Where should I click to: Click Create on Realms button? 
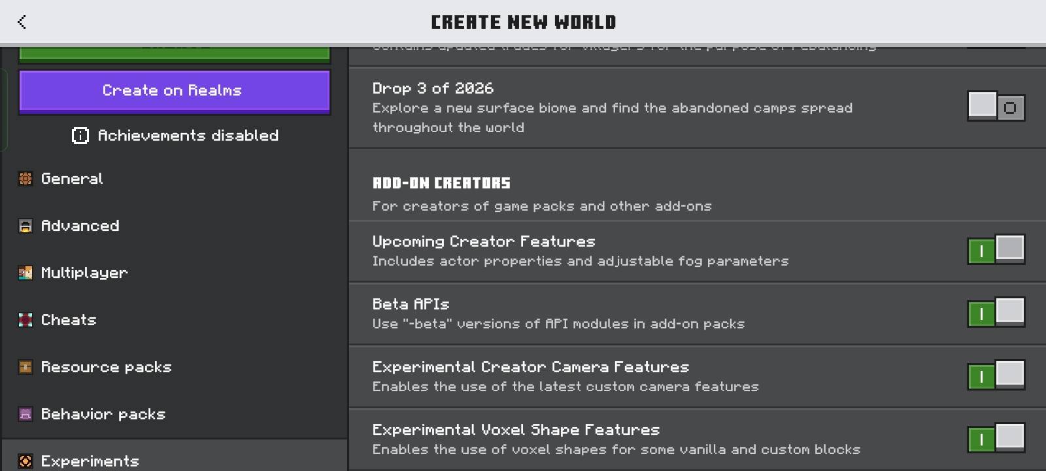pos(175,92)
